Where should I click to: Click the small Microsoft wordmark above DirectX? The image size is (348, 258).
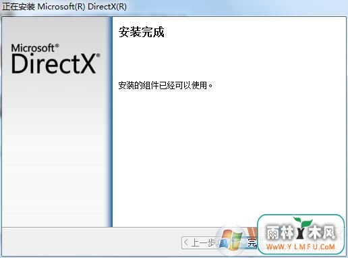33,48
